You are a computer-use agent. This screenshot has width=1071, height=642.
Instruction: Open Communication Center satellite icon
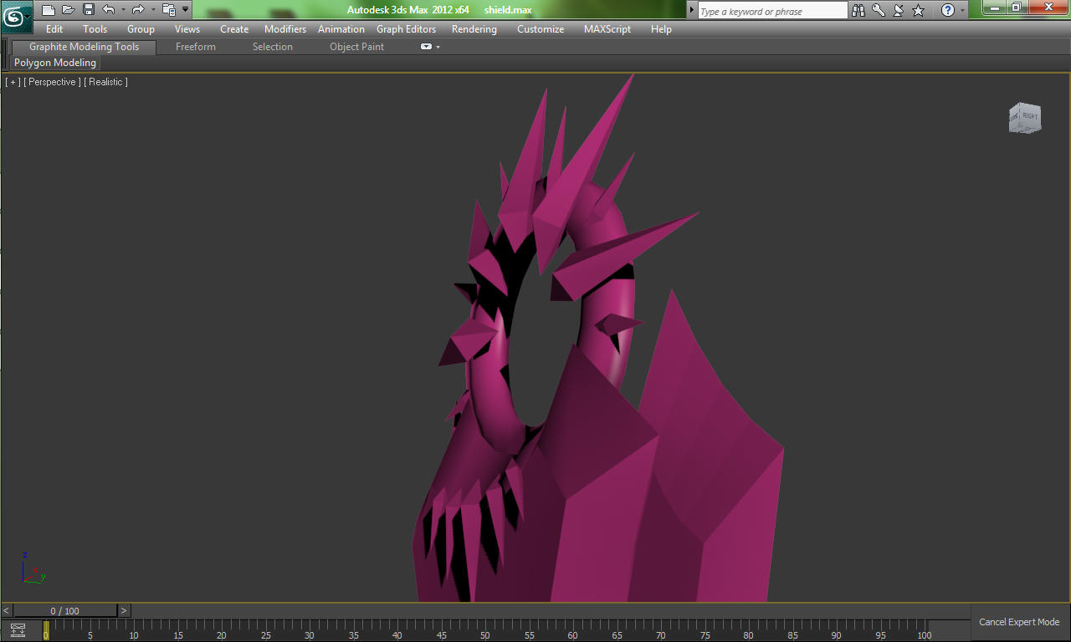click(x=899, y=10)
